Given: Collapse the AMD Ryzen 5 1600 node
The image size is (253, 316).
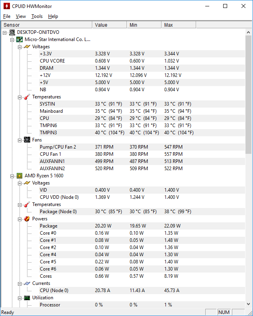Looking at the screenshot, I should tap(12, 176).
